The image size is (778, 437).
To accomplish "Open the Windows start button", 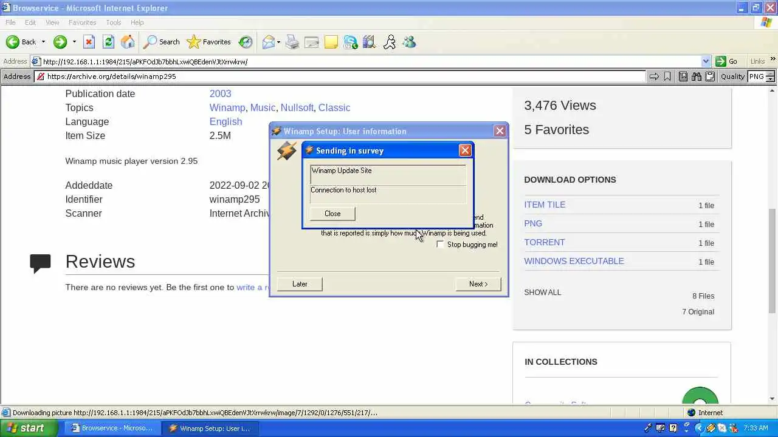I will [x=30, y=428].
